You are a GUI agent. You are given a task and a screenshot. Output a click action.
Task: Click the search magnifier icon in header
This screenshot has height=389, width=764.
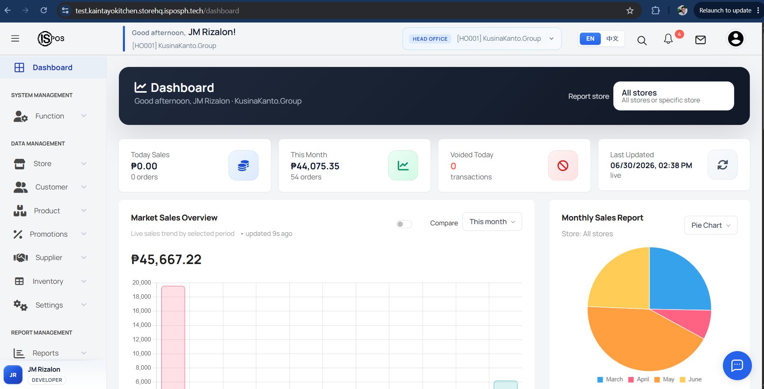click(642, 40)
